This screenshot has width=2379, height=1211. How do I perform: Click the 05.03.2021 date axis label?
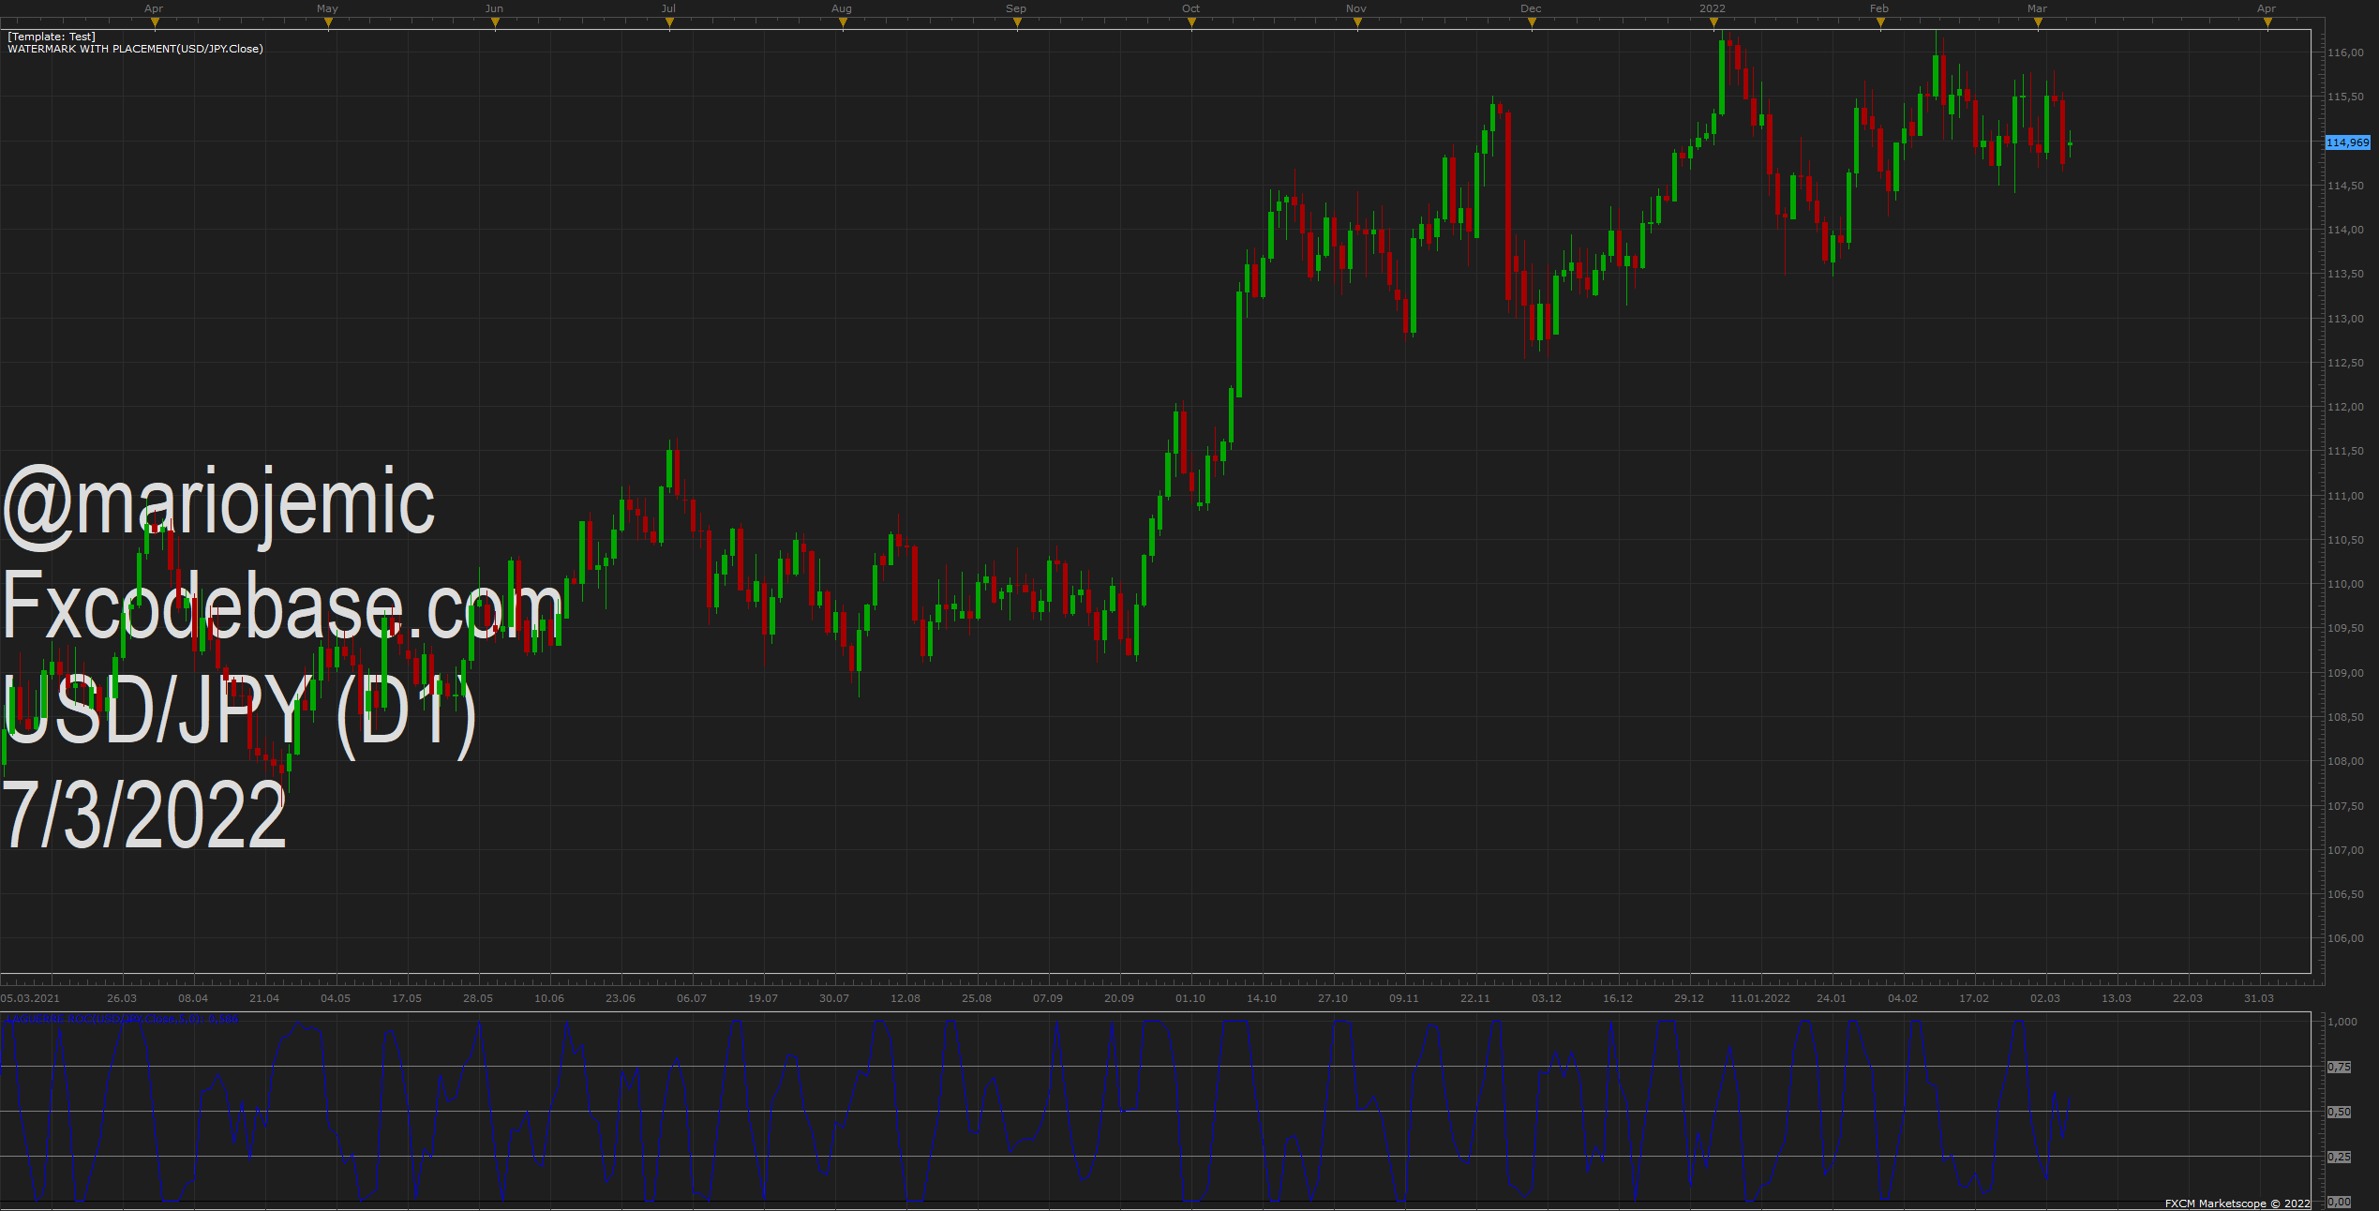30,998
